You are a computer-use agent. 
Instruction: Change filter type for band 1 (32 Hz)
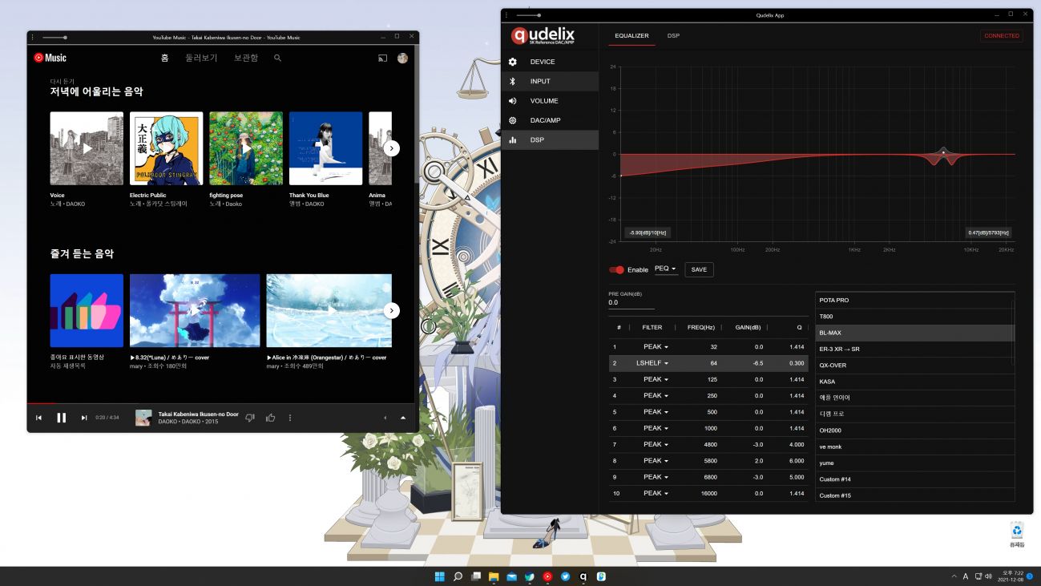point(656,347)
